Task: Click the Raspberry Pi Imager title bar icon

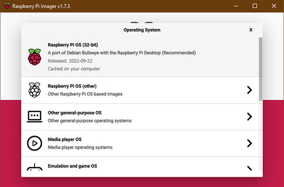Action: [7, 6]
